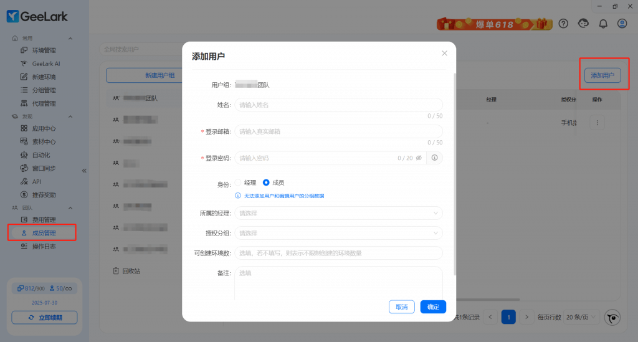The image size is (638, 342).
Task: Click the 确定 confirm button
Action: (x=433, y=306)
